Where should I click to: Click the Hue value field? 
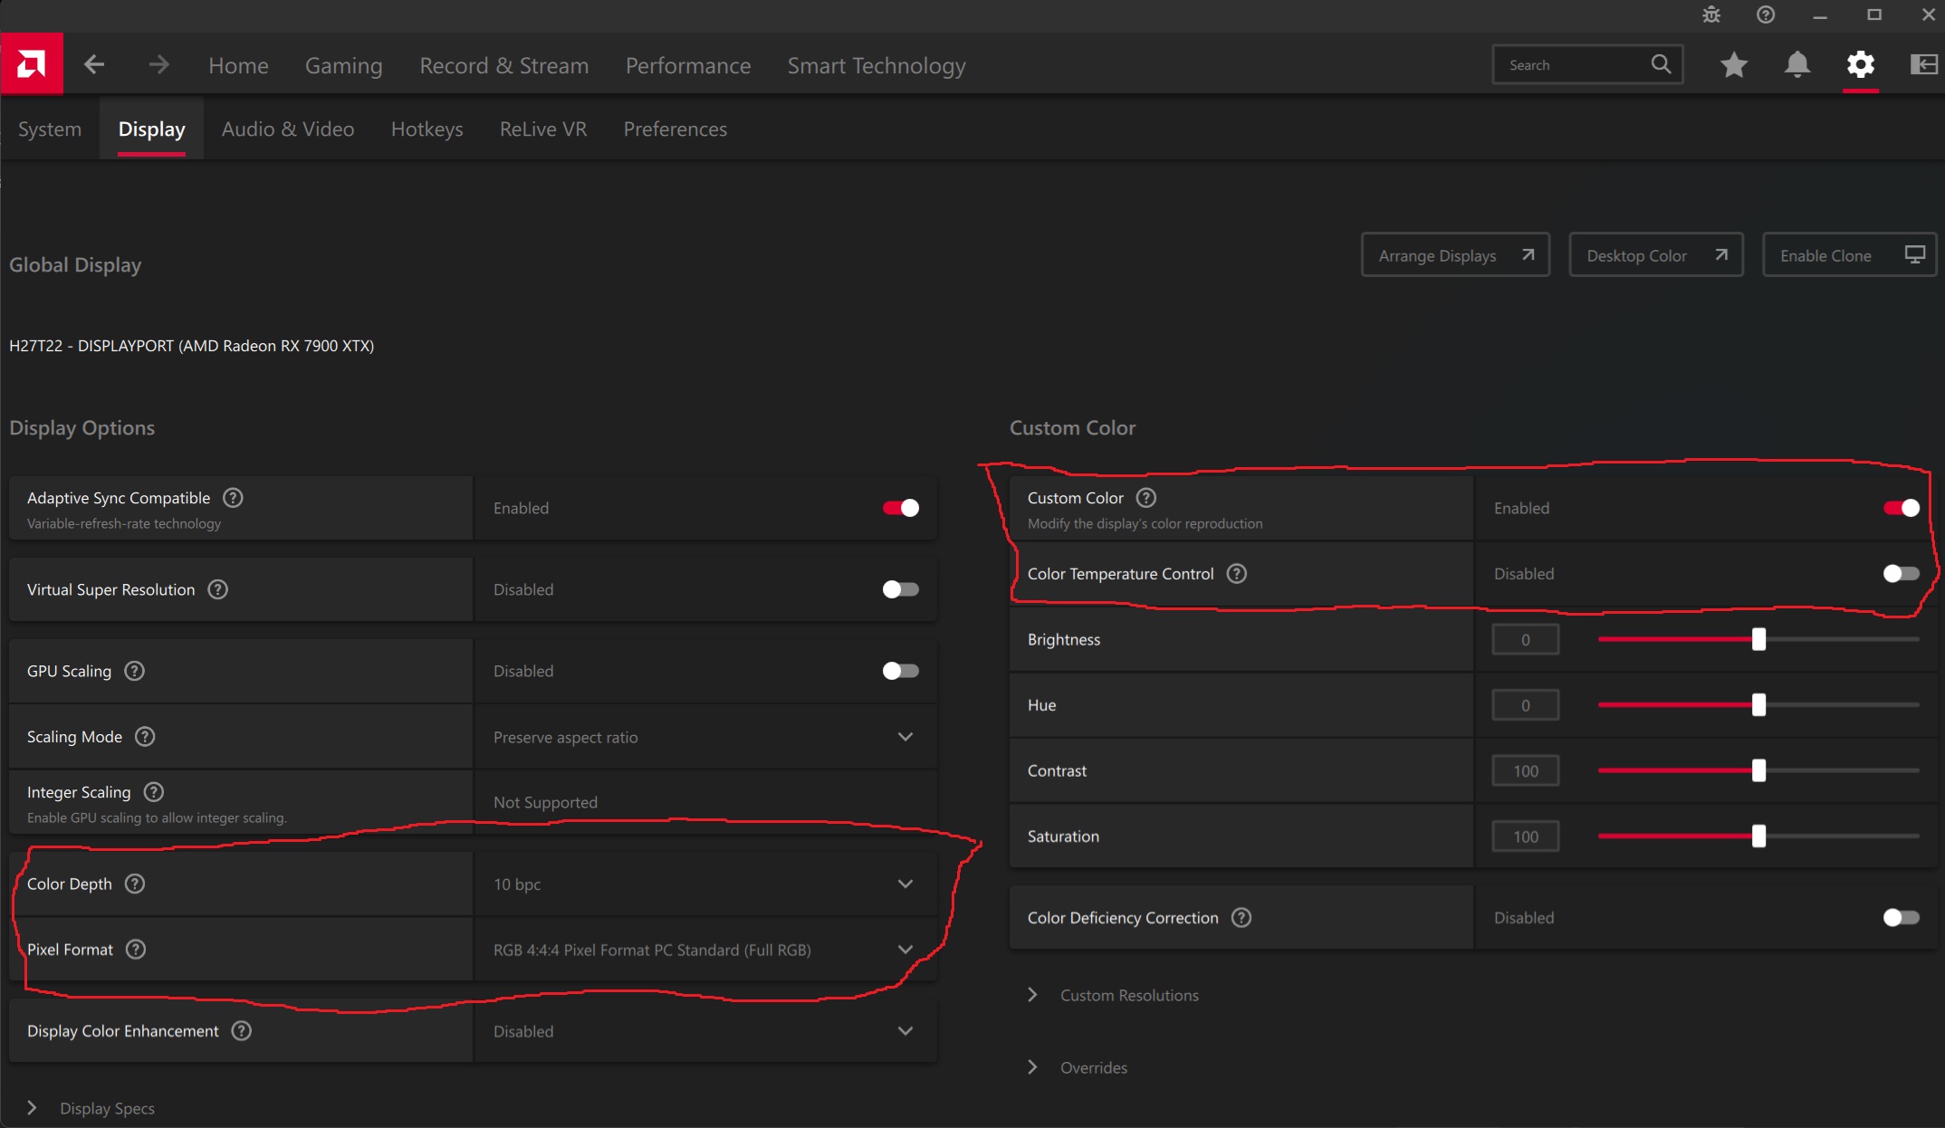click(x=1526, y=704)
